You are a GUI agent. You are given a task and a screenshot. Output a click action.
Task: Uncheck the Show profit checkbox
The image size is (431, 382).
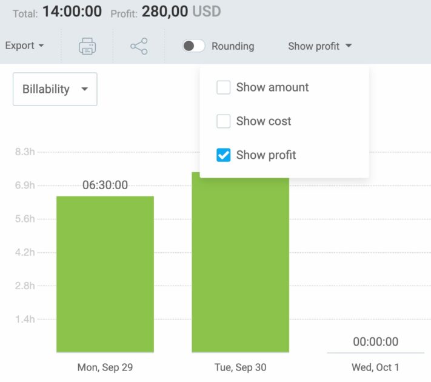tap(224, 155)
